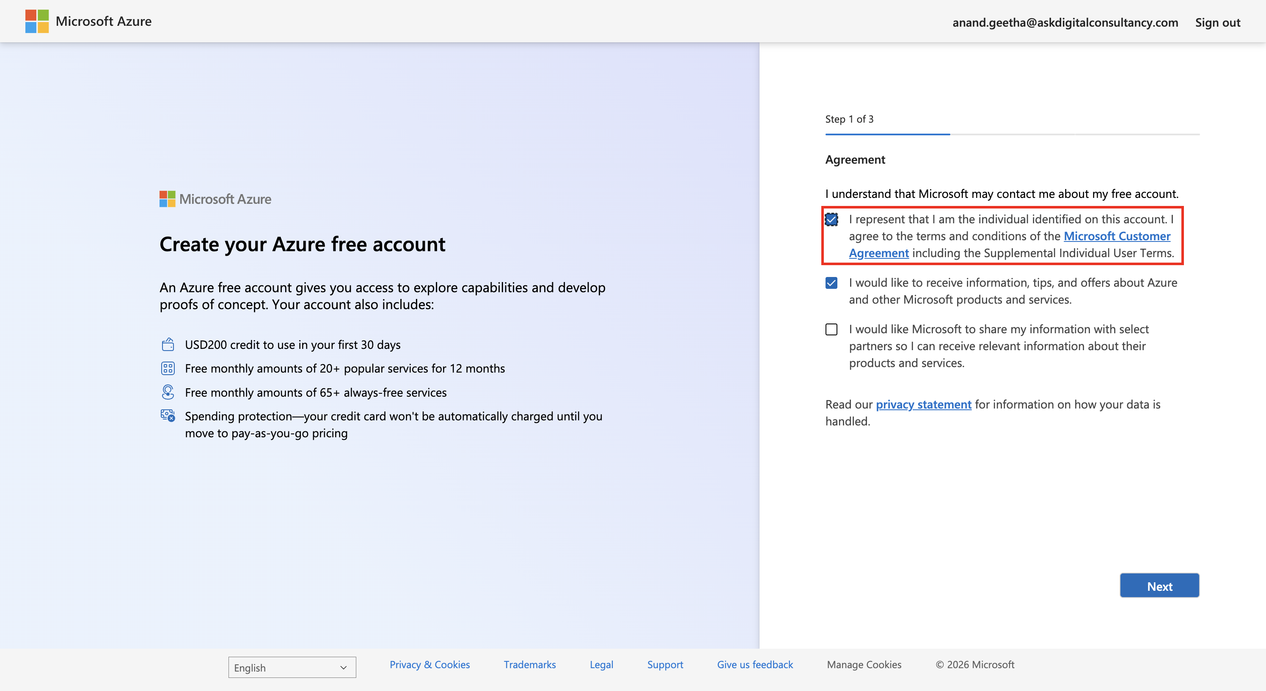
Task: Open the Privacy & Cookies footer link
Action: pyautogui.click(x=429, y=664)
